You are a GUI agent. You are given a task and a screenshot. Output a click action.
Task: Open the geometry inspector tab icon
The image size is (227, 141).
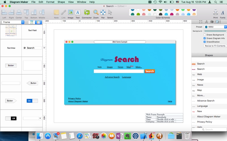tap(201, 22)
